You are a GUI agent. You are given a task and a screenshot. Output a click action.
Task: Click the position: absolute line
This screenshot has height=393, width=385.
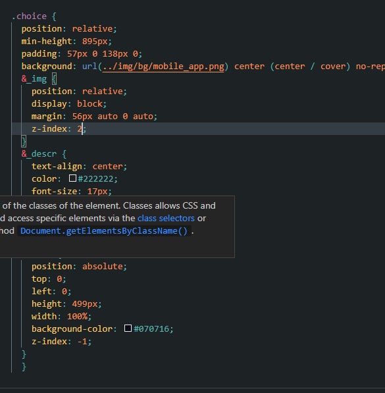[79, 266]
